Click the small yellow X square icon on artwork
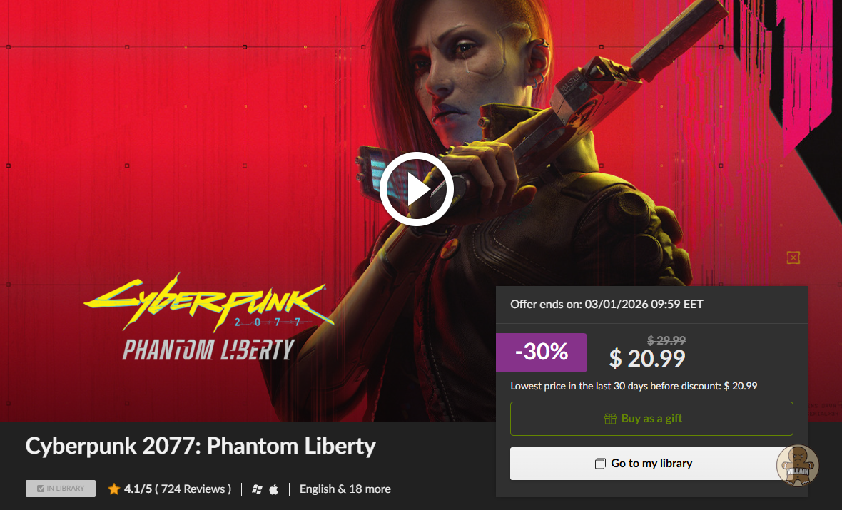842x510 pixels. (x=793, y=257)
